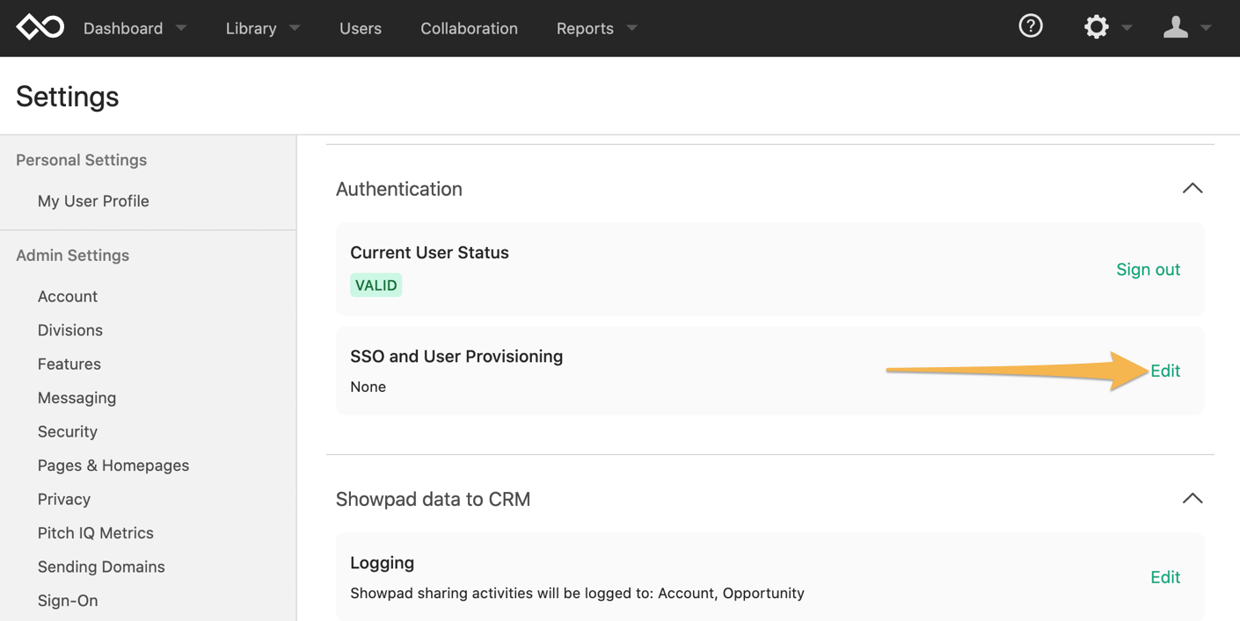Image resolution: width=1240 pixels, height=621 pixels.
Task: Click the Current User Status label
Action: 429,252
